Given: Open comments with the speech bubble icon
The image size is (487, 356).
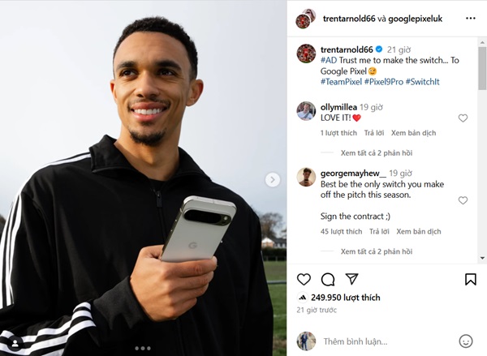Looking at the screenshot, I should click(x=328, y=279).
